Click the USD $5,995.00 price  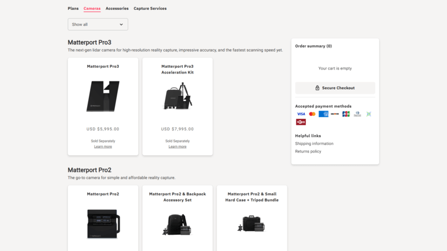103,129
